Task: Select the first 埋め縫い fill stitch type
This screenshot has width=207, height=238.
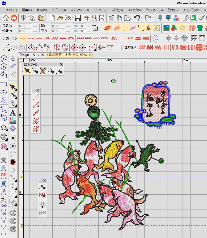Action: (x=142, y=48)
